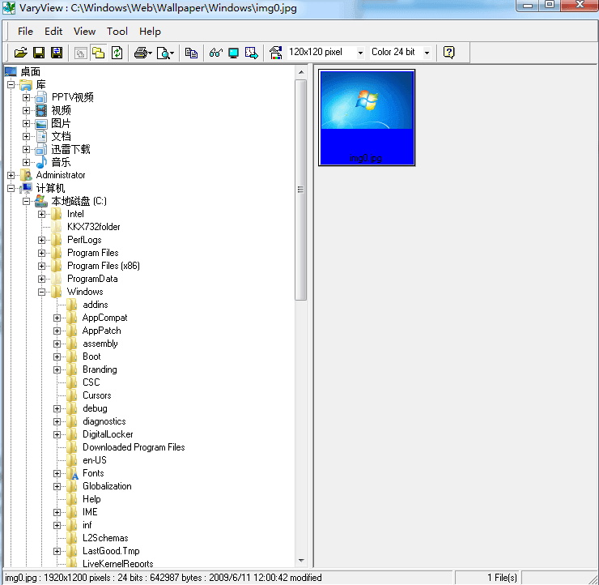Click the eyeglasses view icon

[x=215, y=53]
